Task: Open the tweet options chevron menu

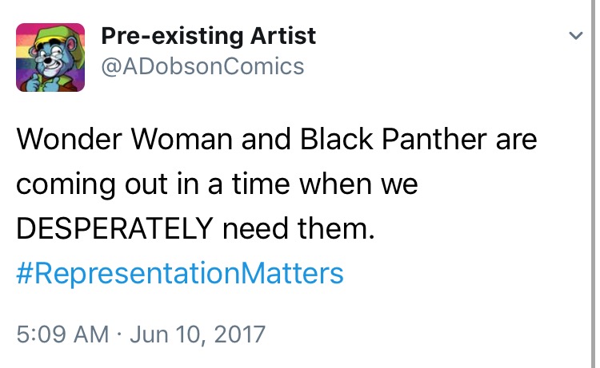Action: (x=575, y=36)
